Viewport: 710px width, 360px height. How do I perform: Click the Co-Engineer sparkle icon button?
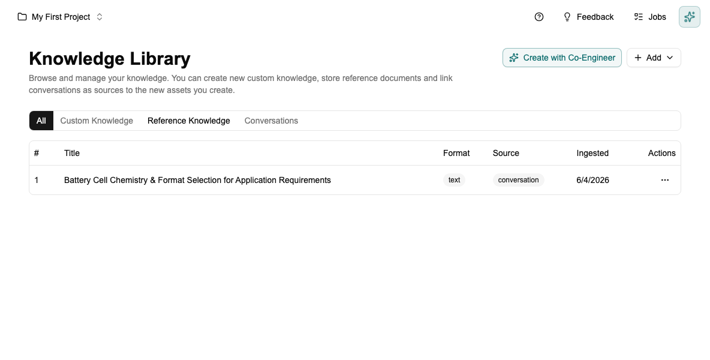click(x=689, y=17)
